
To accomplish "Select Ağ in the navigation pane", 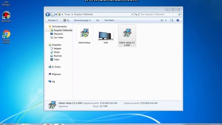I will tap(53, 82).
